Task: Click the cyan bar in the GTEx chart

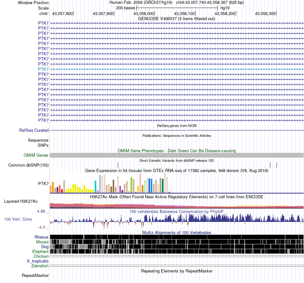Action: point(95,186)
